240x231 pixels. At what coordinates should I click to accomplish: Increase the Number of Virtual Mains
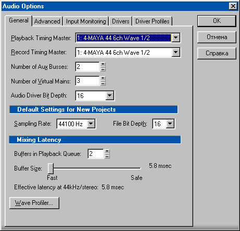click(x=103, y=78)
